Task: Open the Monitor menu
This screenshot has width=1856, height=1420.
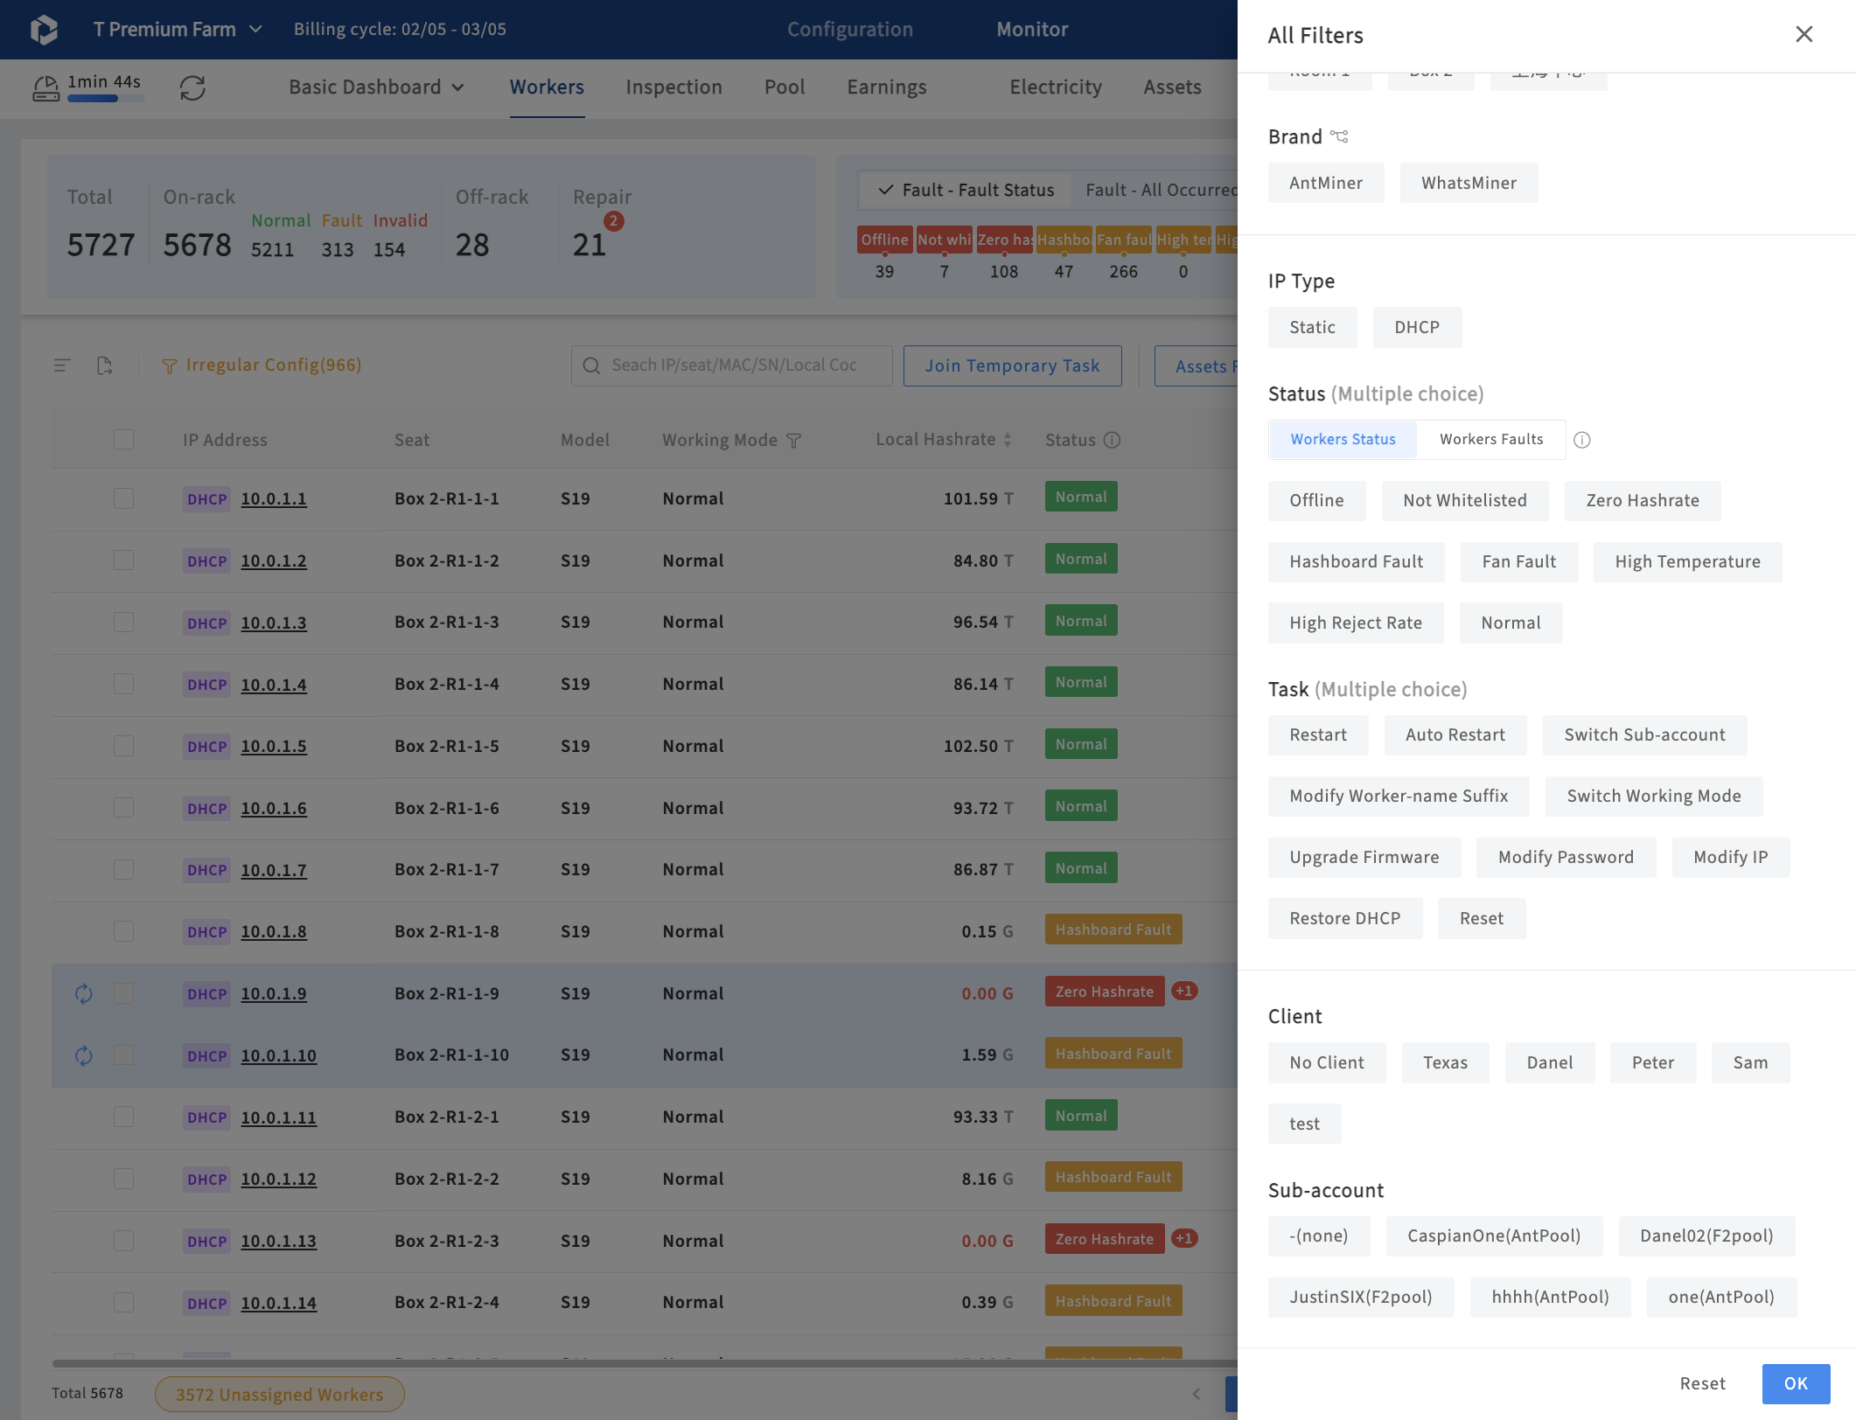Action: pyautogui.click(x=1032, y=29)
